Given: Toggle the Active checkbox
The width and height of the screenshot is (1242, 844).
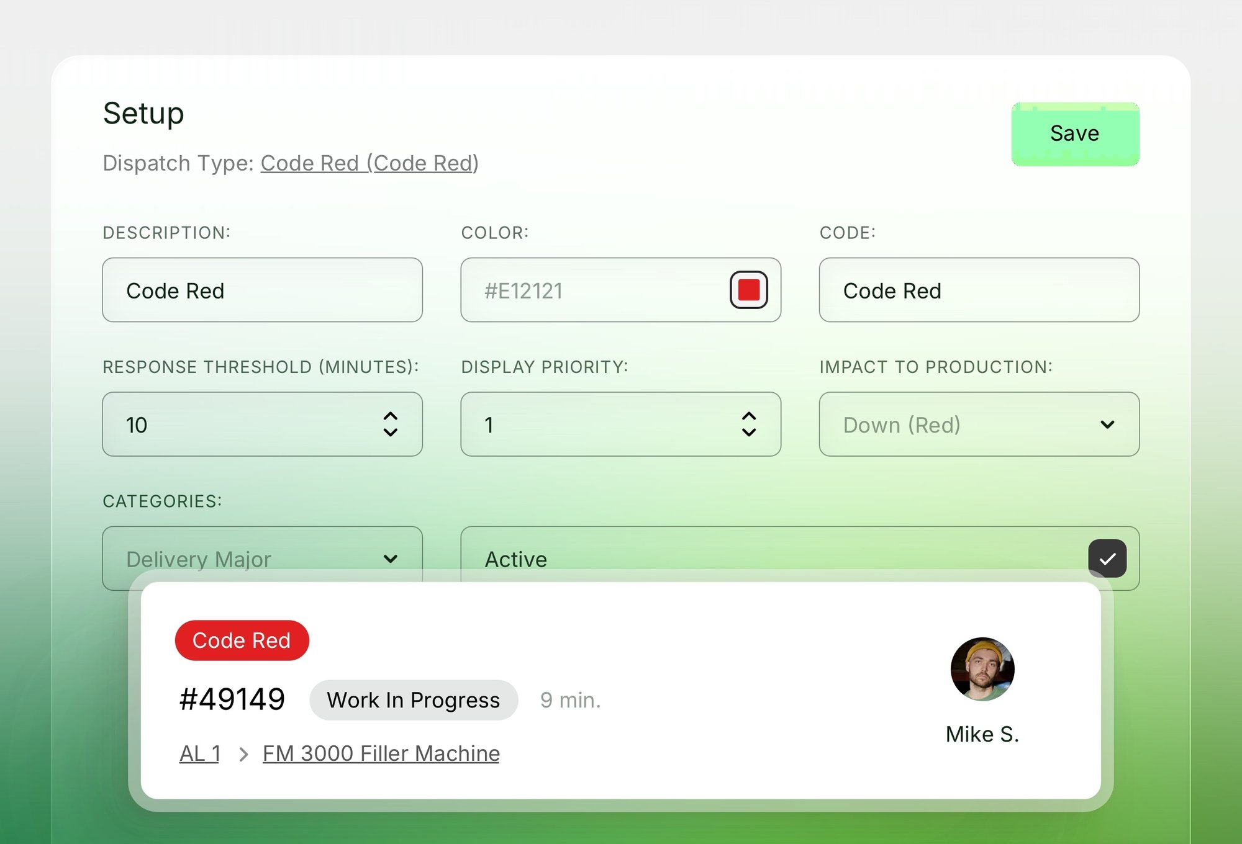Looking at the screenshot, I should tap(1107, 559).
